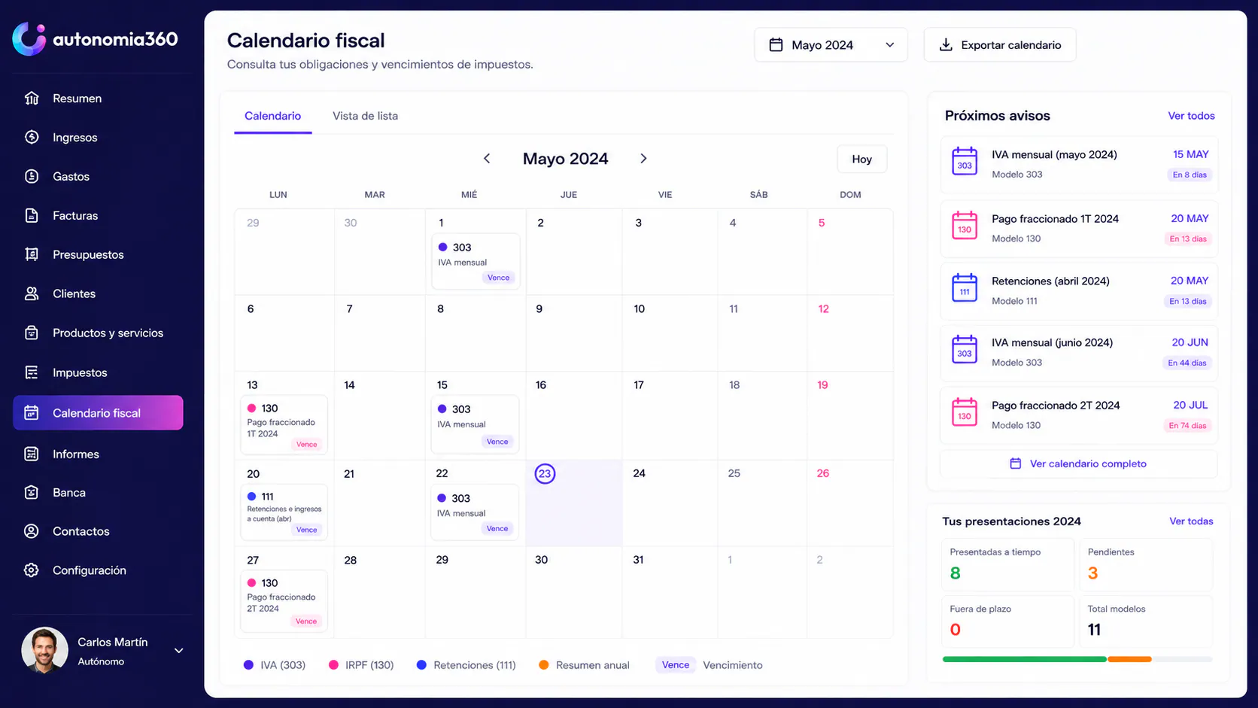Click the Contactos person icon

click(32, 531)
